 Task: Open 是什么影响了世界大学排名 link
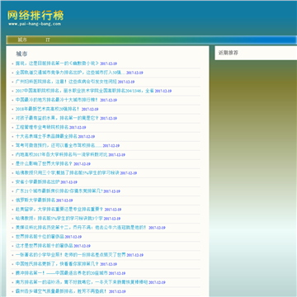pos(44,163)
